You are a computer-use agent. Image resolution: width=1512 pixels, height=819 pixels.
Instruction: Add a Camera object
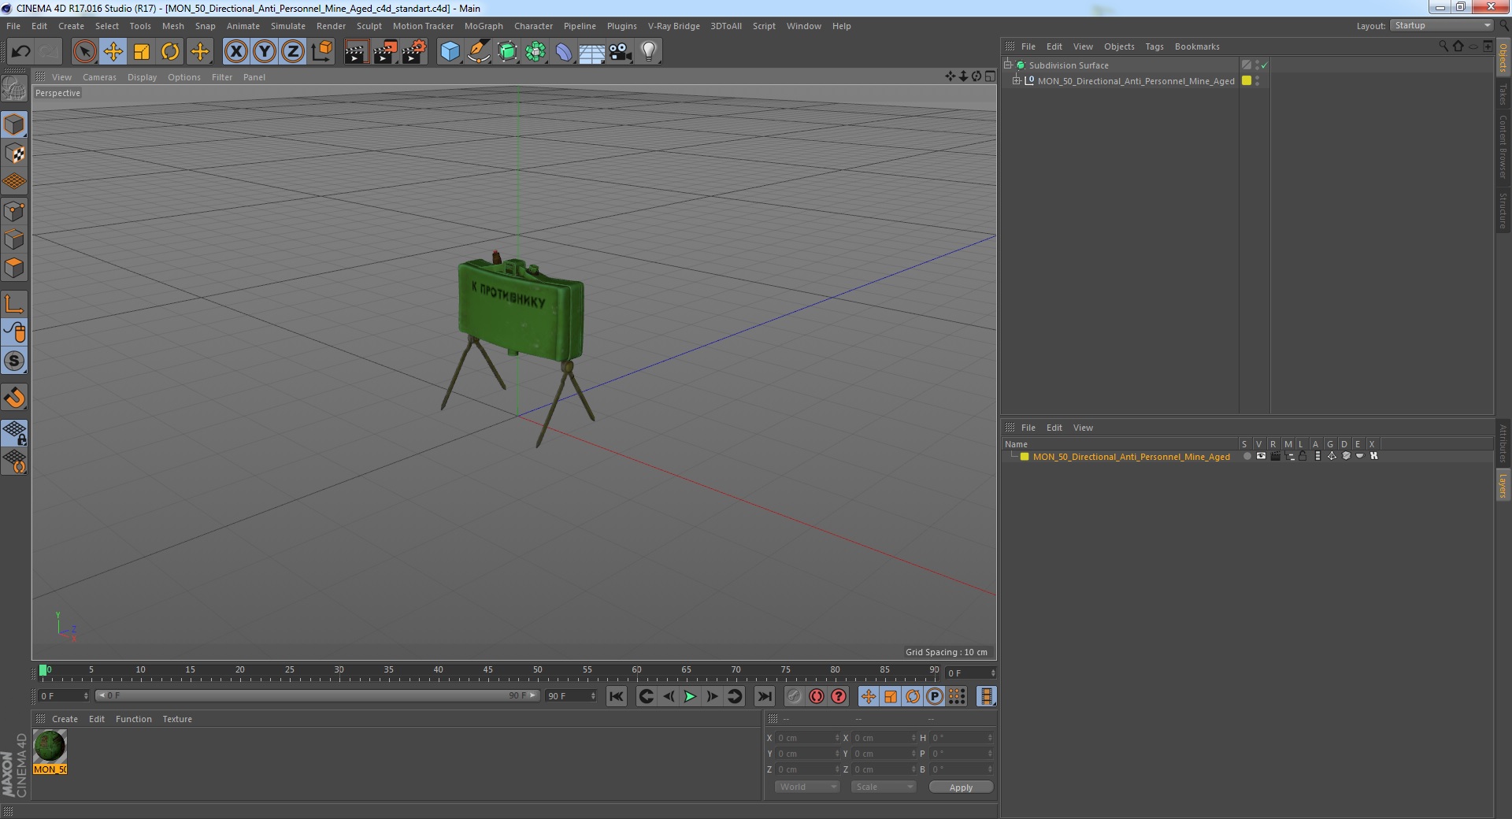coord(620,52)
